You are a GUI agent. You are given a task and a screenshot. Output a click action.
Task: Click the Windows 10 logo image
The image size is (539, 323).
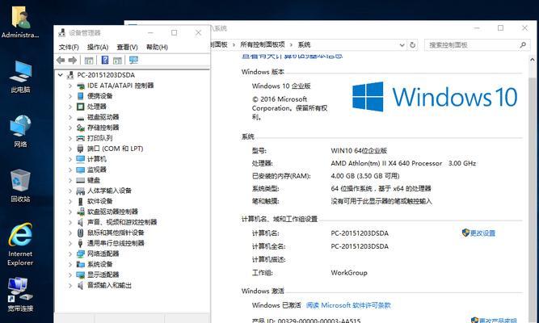pos(435,97)
